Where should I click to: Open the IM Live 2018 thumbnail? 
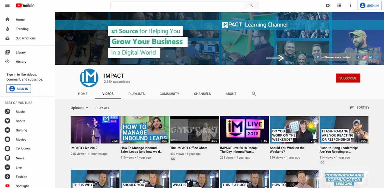point(244,129)
